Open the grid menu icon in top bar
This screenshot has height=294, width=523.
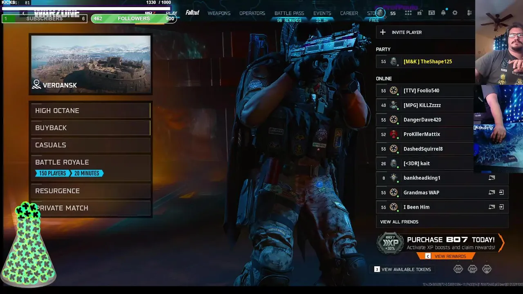coord(408,13)
